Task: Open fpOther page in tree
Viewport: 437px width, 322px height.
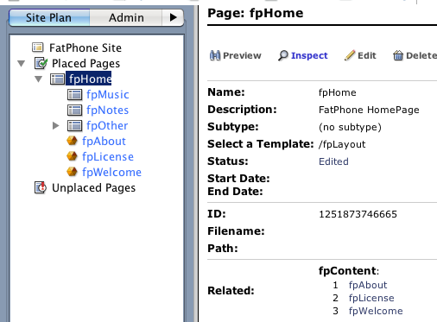Action: pos(107,126)
